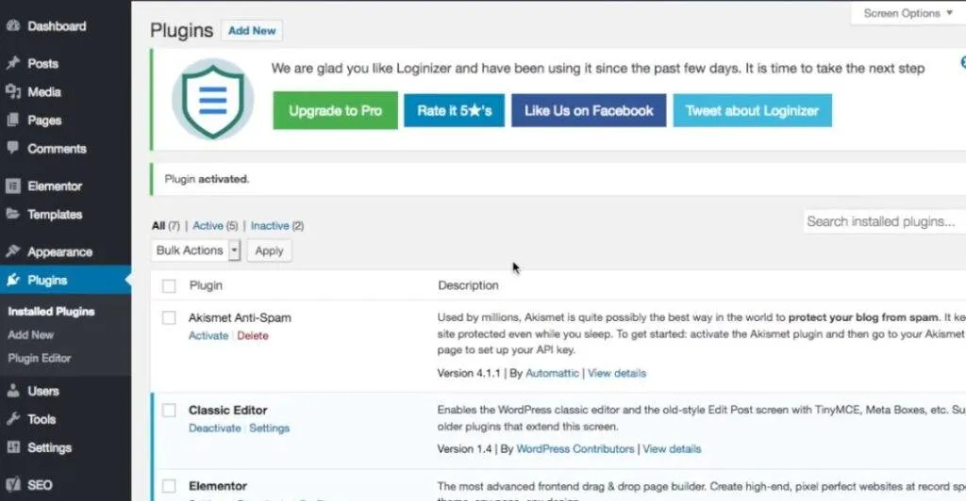
Task: Click the Media library icon
Action: click(x=13, y=91)
